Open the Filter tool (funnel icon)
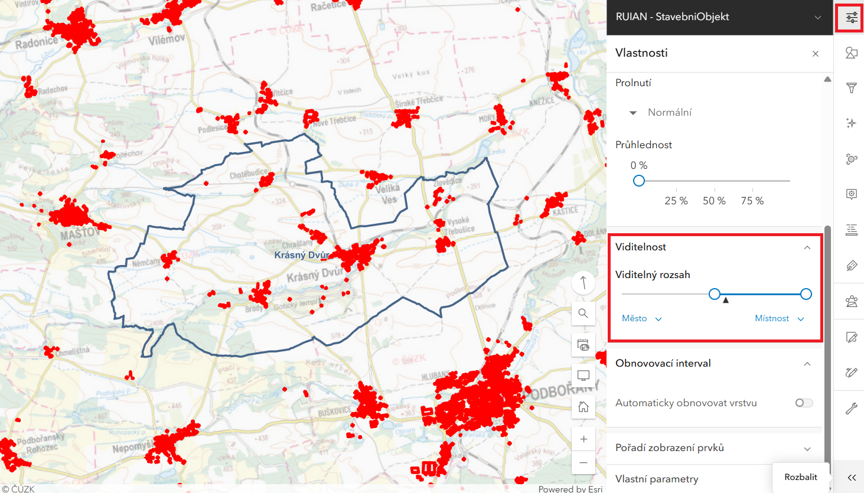The width and height of the screenshot is (864, 493). click(x=851, y=89)
